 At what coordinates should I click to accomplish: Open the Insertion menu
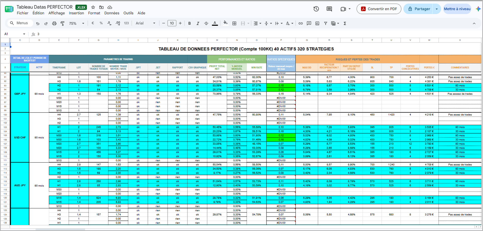(x=76, y=13)
